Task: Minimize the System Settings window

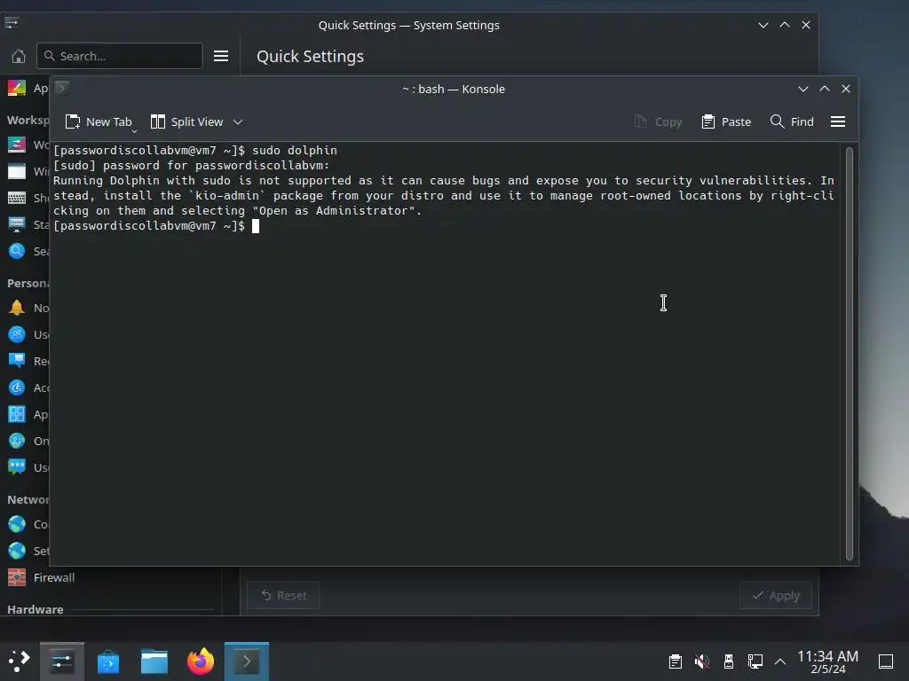Action: (x=763, y=25)
